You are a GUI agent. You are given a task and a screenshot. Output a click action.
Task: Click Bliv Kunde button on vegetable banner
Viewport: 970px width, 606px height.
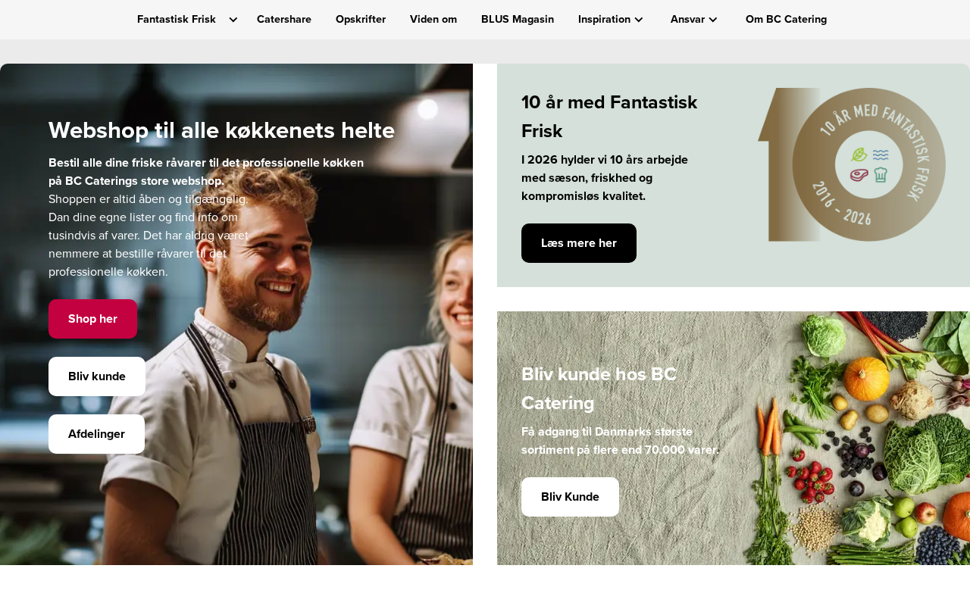pyautogui.click(x=570, y=497)
